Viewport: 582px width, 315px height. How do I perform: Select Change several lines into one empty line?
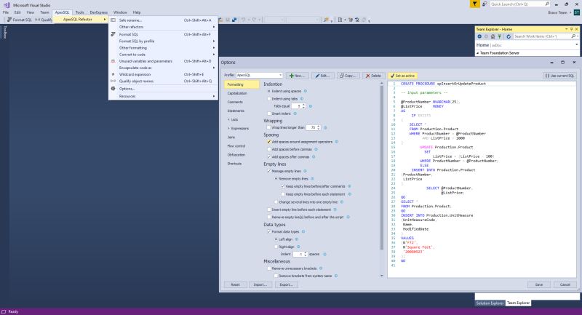click(x=276, y=202)
